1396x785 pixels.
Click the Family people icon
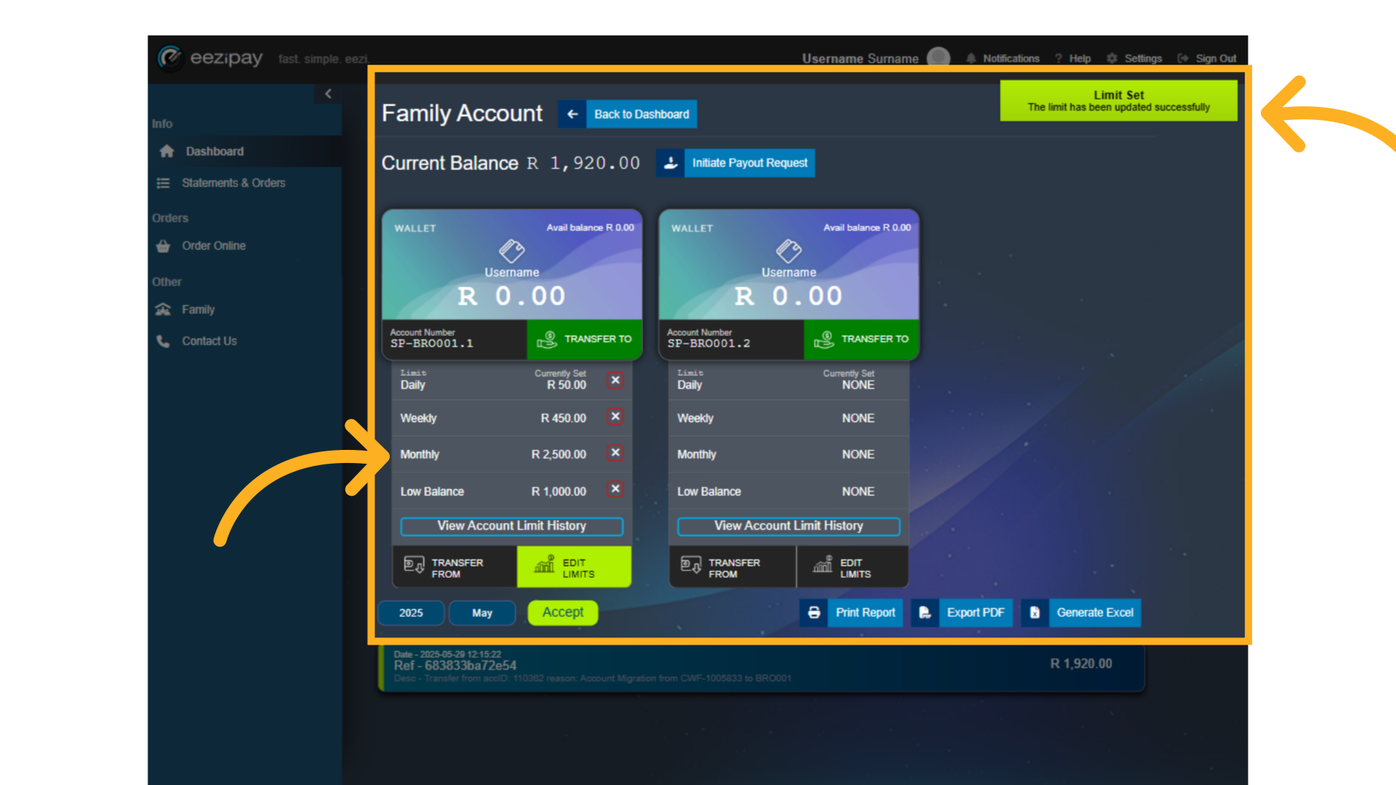click(164, 310)
